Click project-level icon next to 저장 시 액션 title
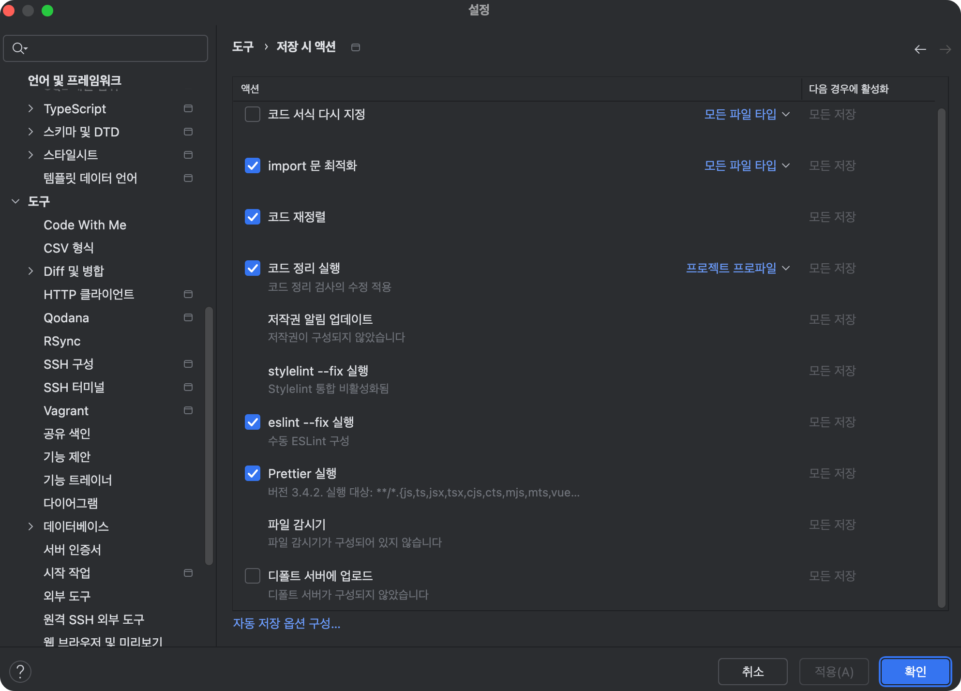The height and width of the screenshot is (691, 961). pos(356,47)
